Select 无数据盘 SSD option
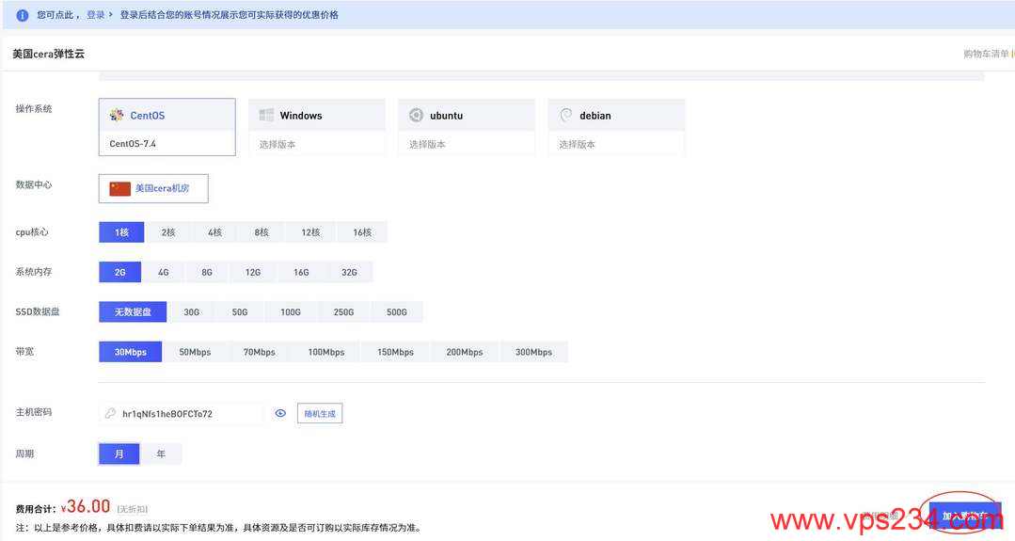The height and width of the screenshot is (541, 1015). pos(133,312)
